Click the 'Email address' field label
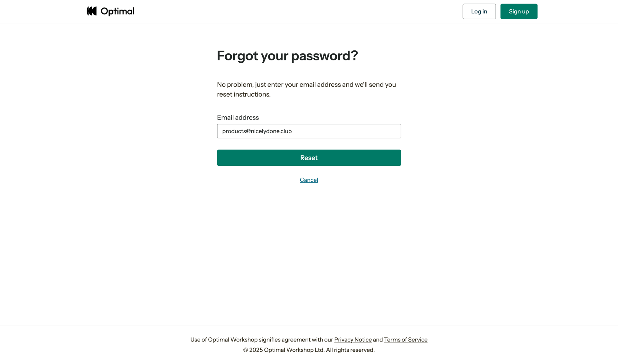The width and height of the screenshot is (618, 363). coord(238,118)
